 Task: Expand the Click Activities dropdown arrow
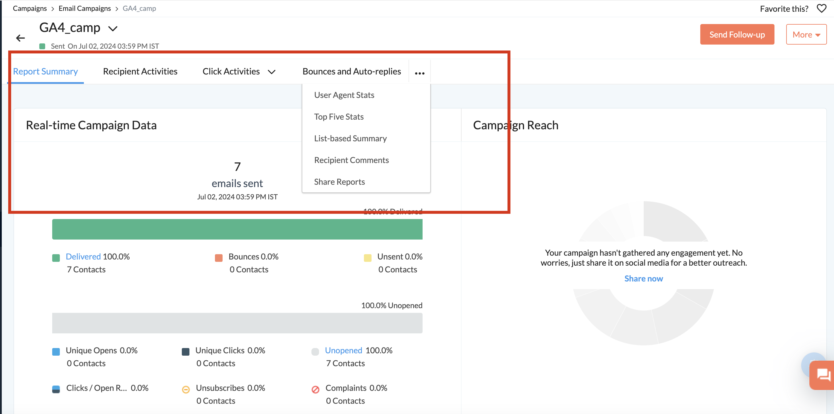[272, 72]
